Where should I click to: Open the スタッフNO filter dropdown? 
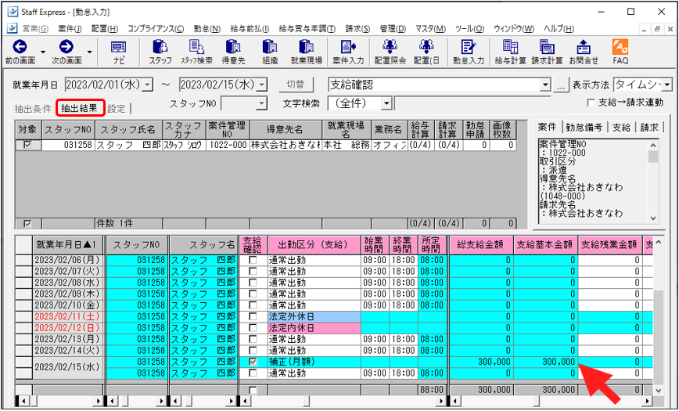261,103
